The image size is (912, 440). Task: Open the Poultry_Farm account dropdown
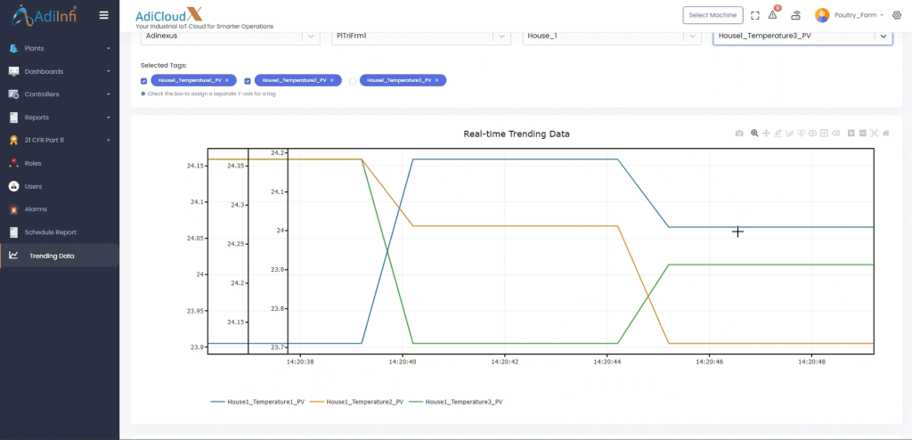(859, 15)
